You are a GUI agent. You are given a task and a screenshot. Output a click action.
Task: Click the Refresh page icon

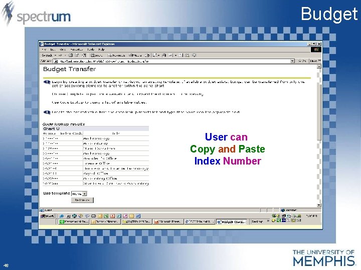[77, 55]
